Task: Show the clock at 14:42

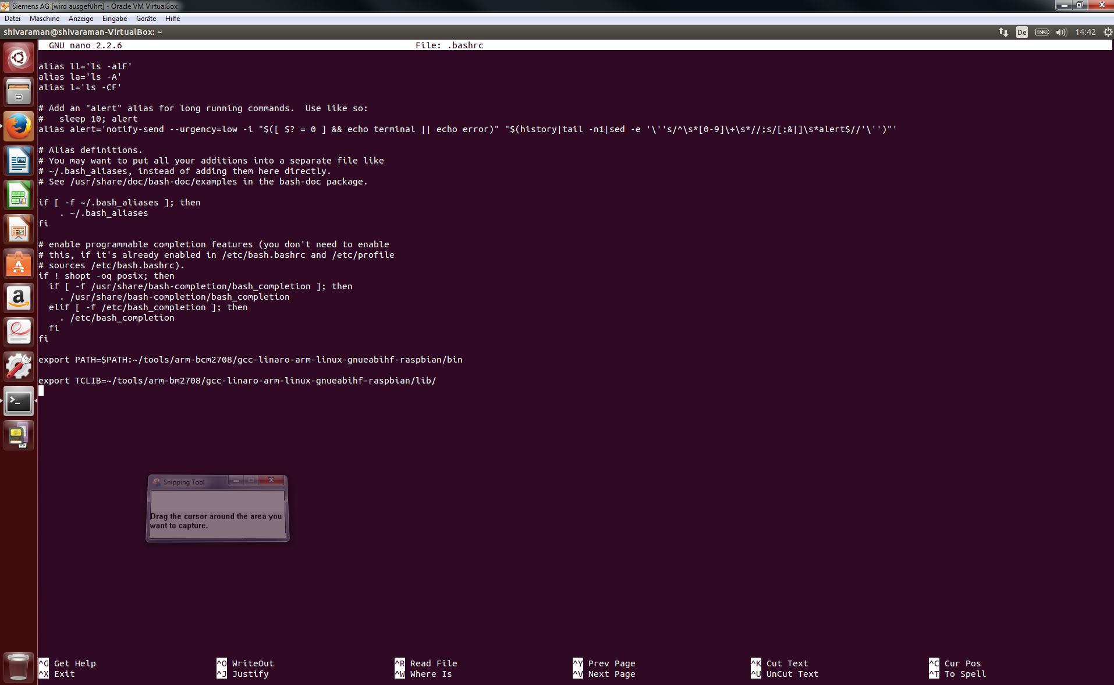Action: coord(1085,32)
